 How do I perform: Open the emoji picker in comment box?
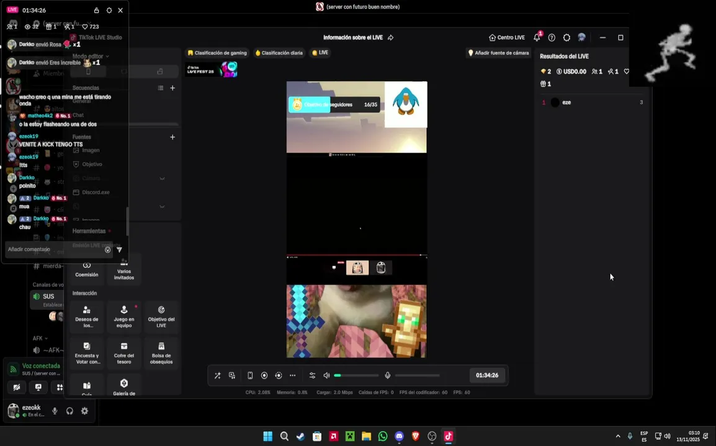[x=108, y=250]
